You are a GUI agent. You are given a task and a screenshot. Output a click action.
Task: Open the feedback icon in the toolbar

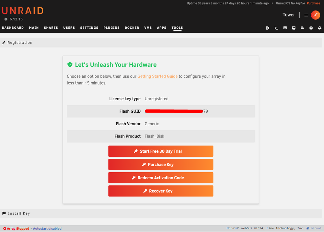click(x=285, y=28)
